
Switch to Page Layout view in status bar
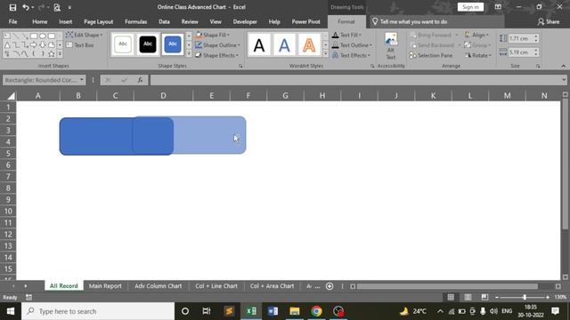click(468, 297)
